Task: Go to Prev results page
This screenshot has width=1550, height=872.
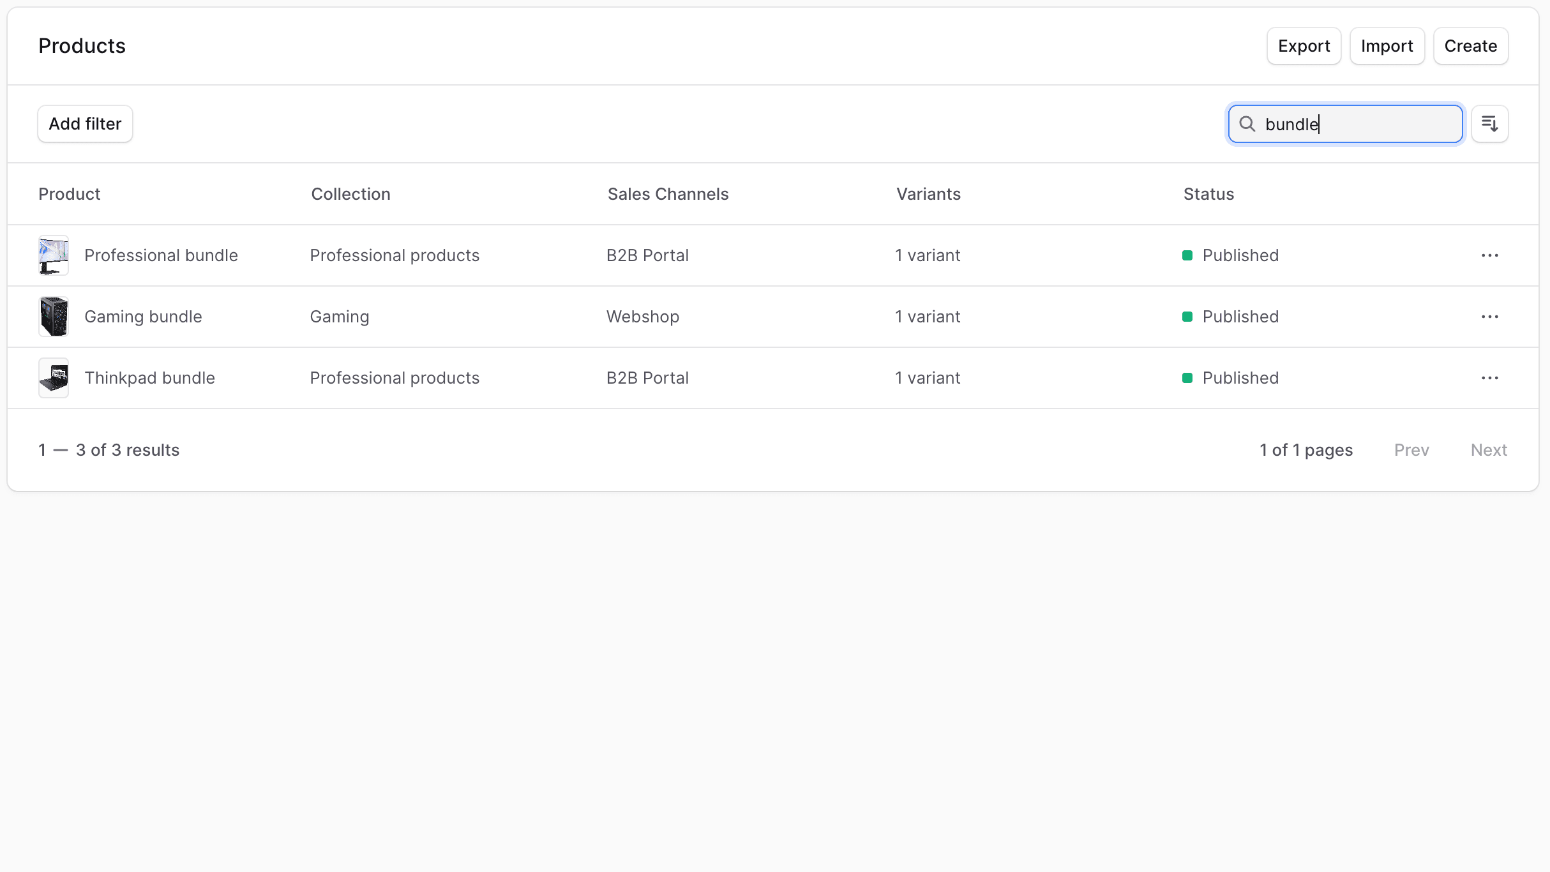Action: 1411,450
